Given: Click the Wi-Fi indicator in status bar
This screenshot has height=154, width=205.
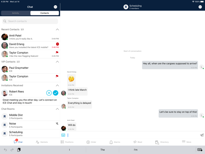Looking at the screenshot, I should pos(193,1).
